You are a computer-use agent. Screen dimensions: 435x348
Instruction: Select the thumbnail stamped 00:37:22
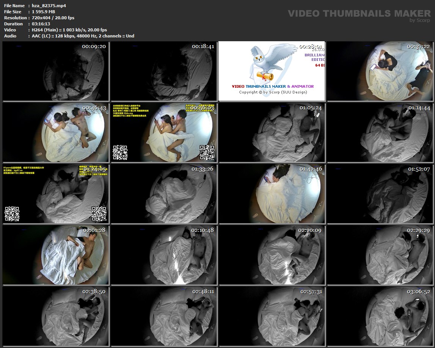tap(380, 71)
